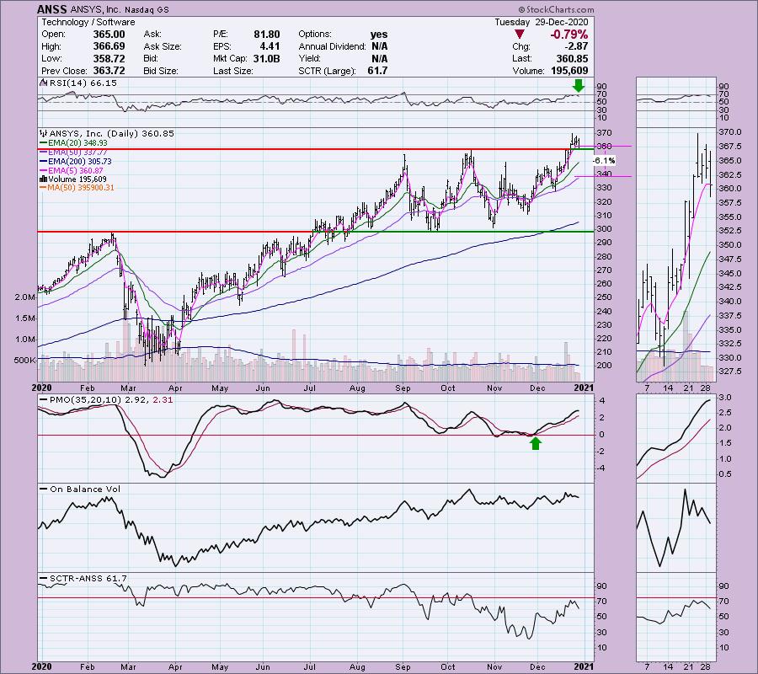Click the "-6.1%" annotation on the price chart
The width and height of the screenshot is (758, 674).
[x=604, y=161]
